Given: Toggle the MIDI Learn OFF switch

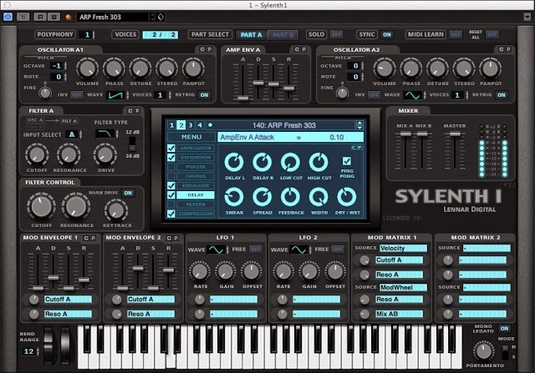Looking at the screenshot, I should [456, 34].
